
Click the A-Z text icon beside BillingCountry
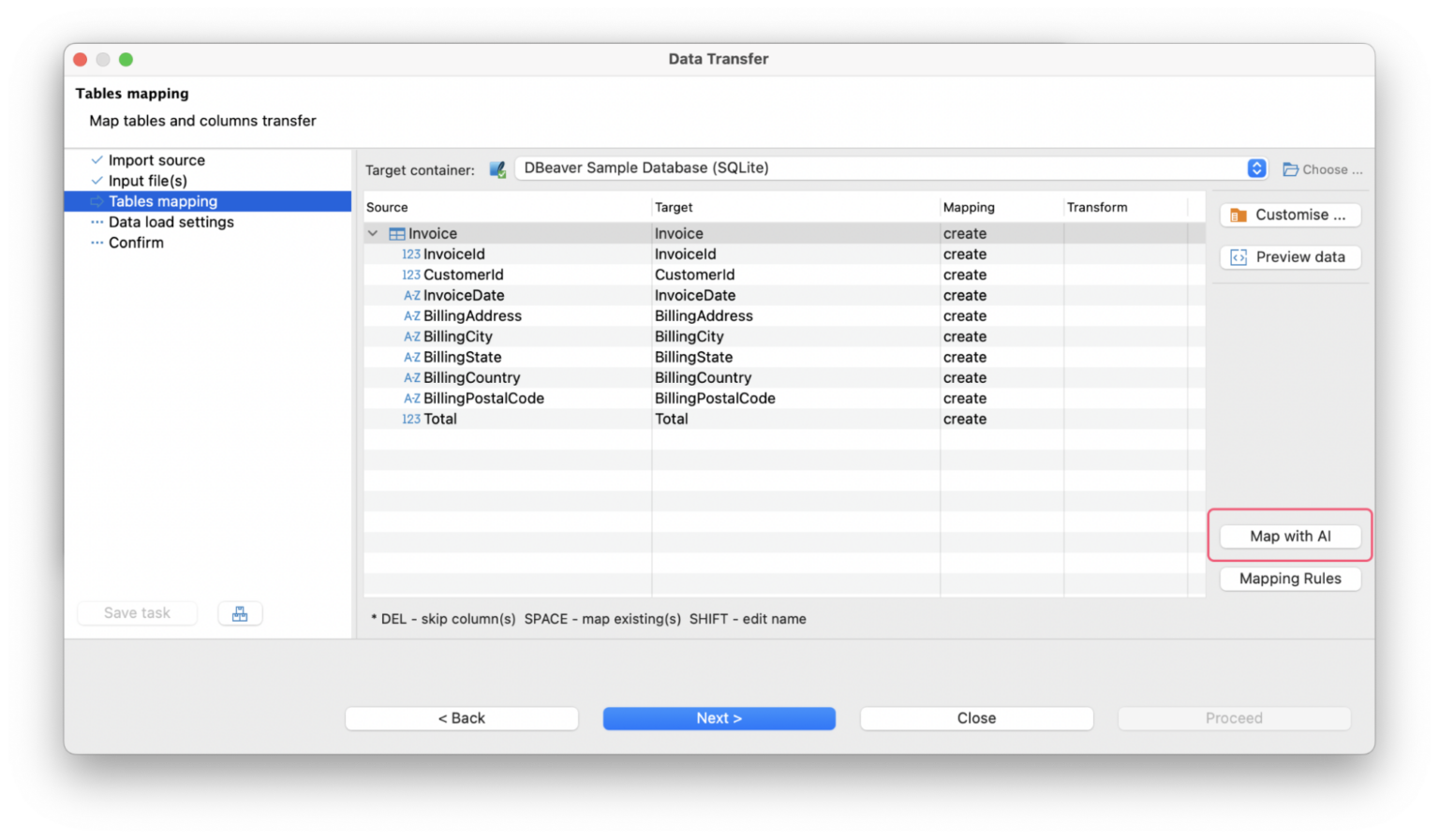pyautogui.click(x=411, y=377)
